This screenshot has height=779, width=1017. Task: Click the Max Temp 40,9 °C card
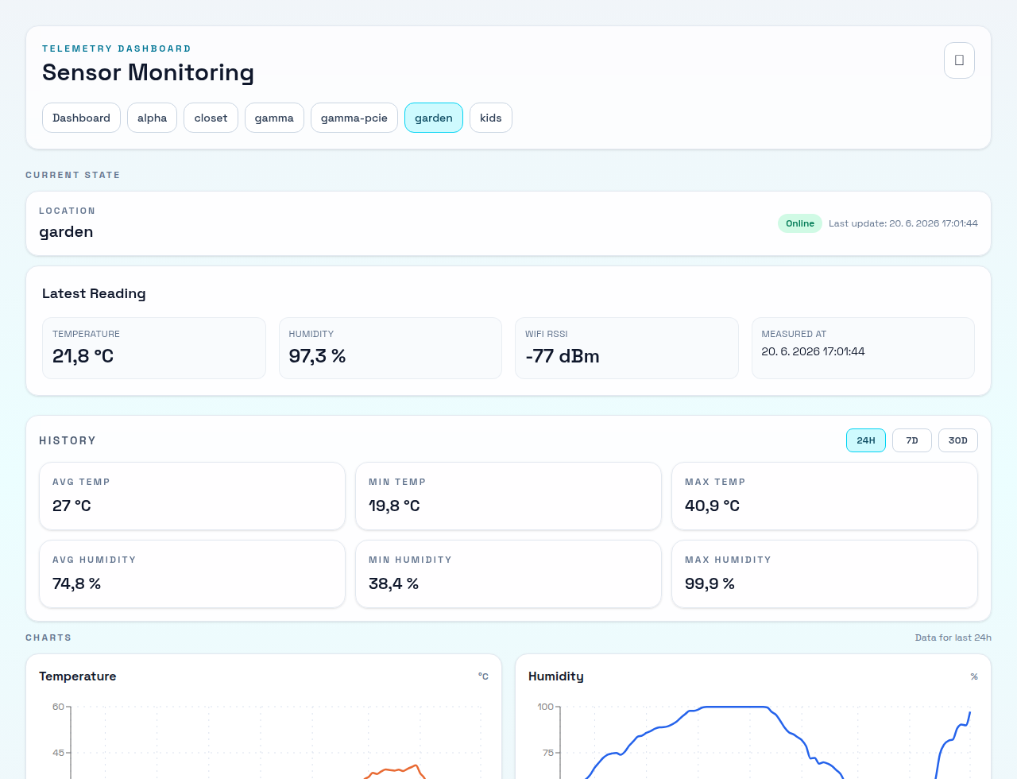[825, 496]
